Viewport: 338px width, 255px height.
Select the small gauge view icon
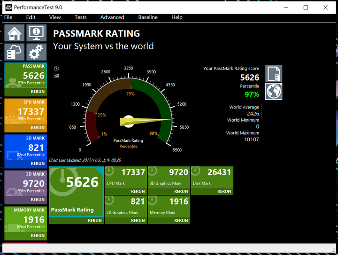coord(56,69)
